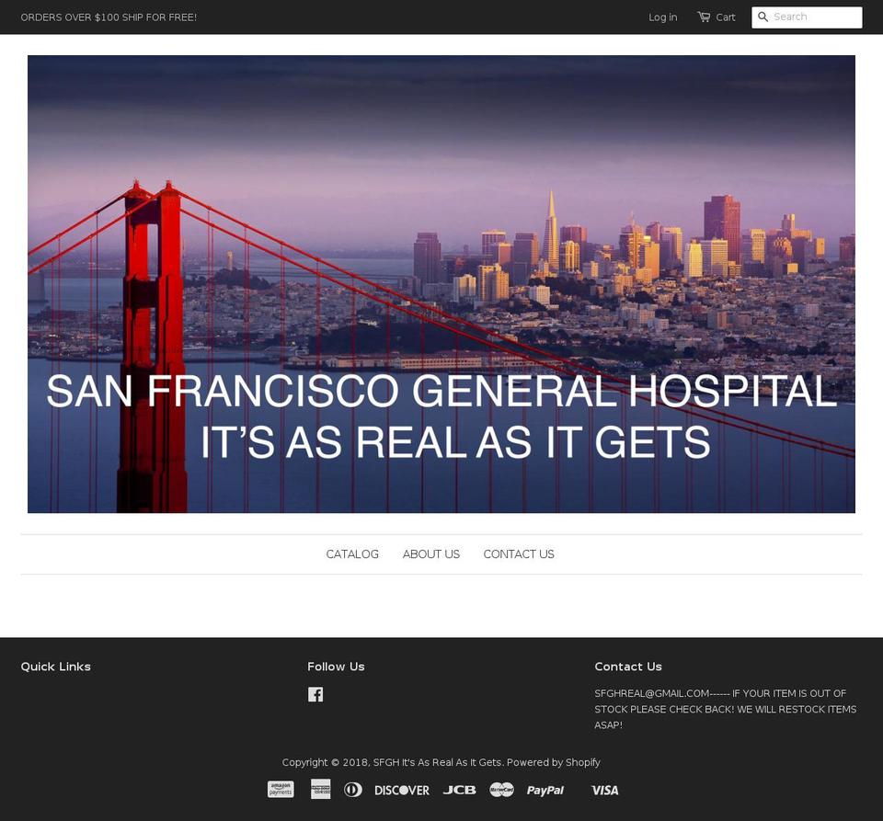Viewport: 883px width, 821px height.
Task: Click the American Express payment icon
Action: (321, 790)
